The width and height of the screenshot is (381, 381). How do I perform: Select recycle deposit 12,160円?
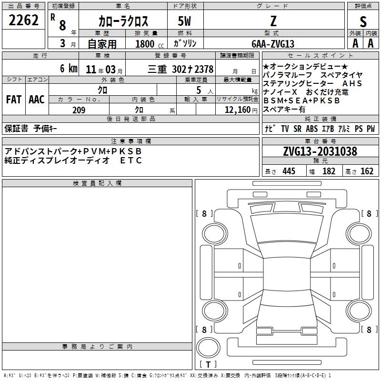(x=241, y=110)
